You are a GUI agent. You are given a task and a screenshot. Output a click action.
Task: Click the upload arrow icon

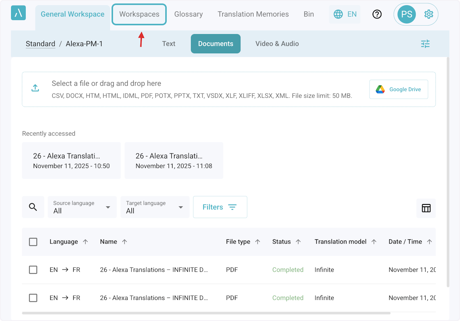(x=35, y=88)
